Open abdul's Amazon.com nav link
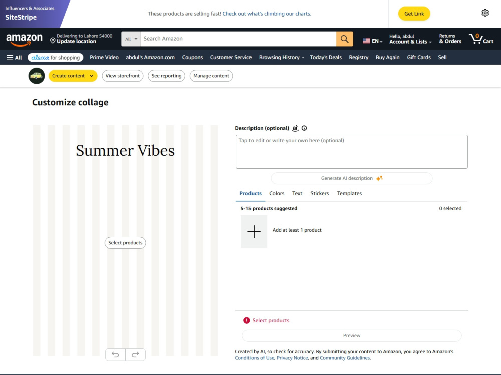Viewport: 501px width, 375px height. [150, 57]
